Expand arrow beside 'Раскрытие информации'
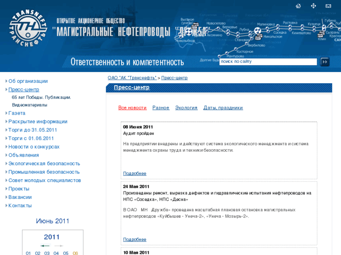341x255 pixels. pos(6,122)
